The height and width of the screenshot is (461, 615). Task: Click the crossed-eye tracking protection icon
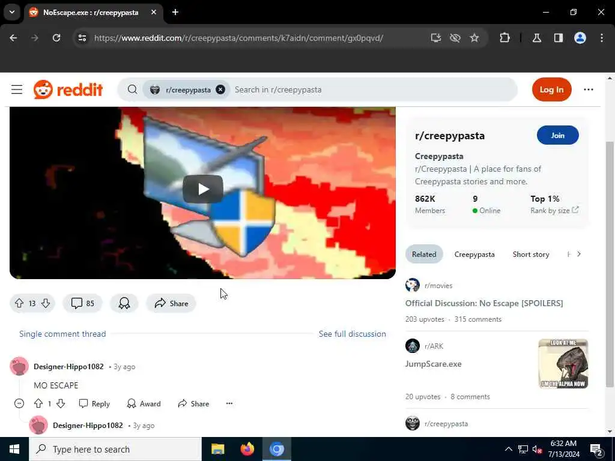click(455, 38)
